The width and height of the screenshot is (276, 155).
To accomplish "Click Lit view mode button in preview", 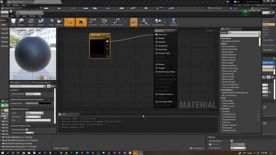I will (x=31, y=30).
